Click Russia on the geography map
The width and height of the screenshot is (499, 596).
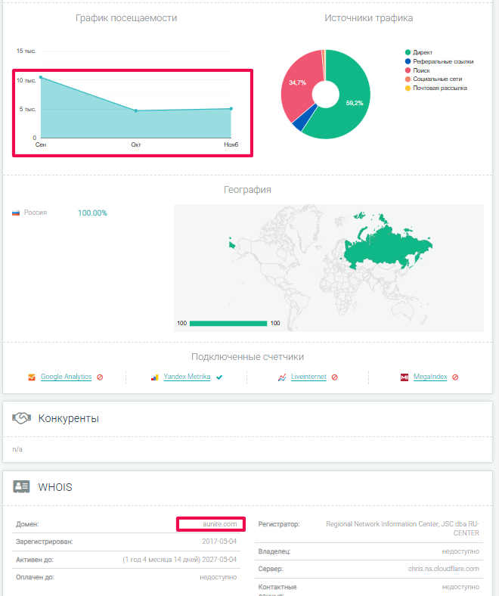coord(378,246)
